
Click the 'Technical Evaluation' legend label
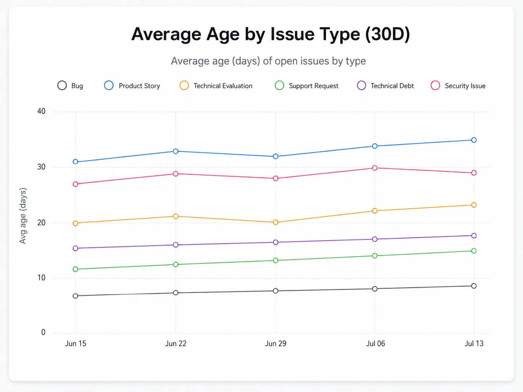(223, 86)
